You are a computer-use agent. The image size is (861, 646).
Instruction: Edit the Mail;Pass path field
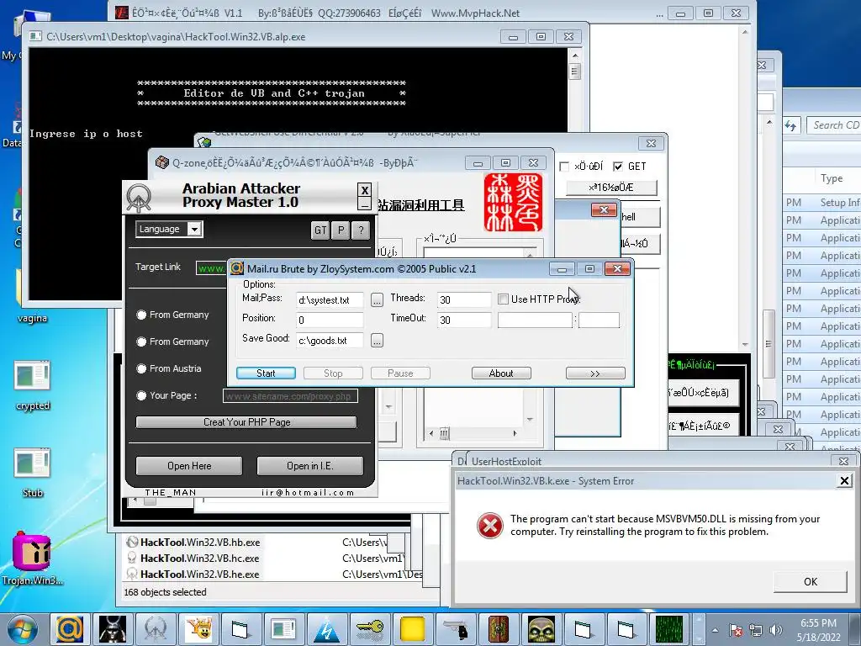[x=330, y=300]
